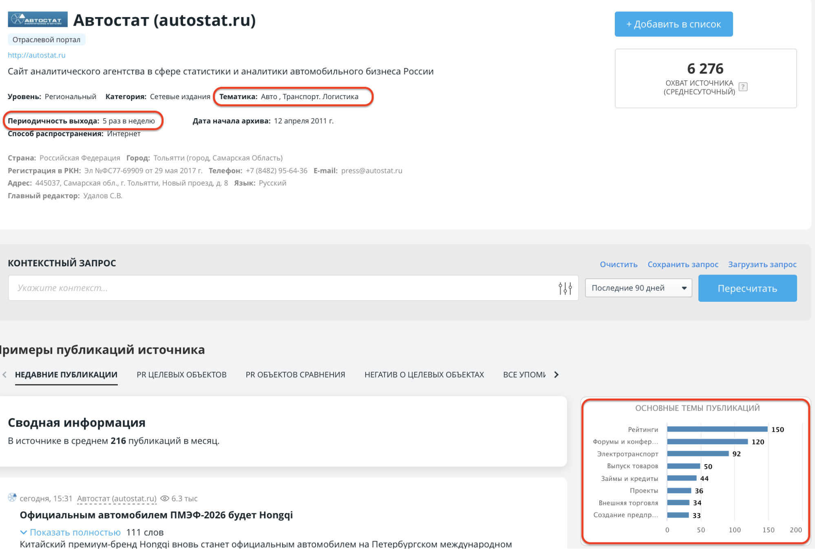
Task: Click the Отраслевой портал tag
Action: click(46, 40)
